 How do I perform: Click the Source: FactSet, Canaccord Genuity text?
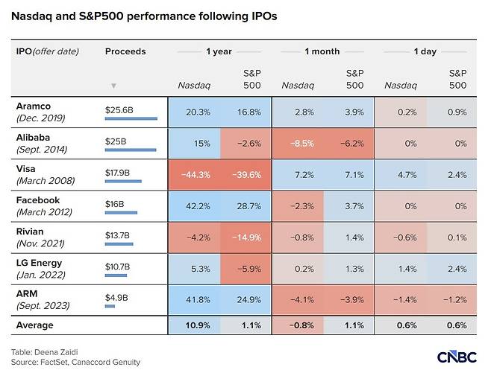point(76,363)
